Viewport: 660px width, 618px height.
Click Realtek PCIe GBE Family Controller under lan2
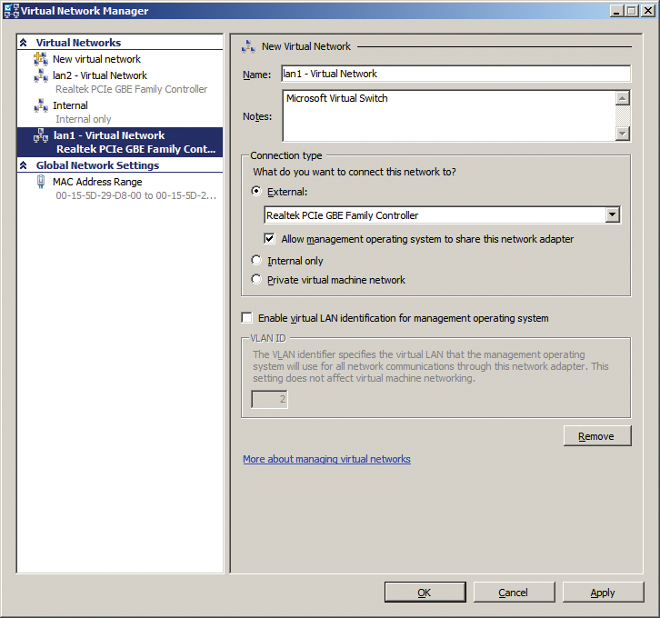[x=131, y=89]
